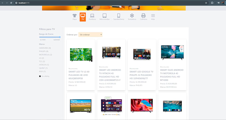
Task: Go forward in the browser
Action: [x=7, y=3]
